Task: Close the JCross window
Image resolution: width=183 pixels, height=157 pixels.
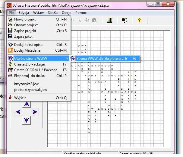Action: (168, 4)
